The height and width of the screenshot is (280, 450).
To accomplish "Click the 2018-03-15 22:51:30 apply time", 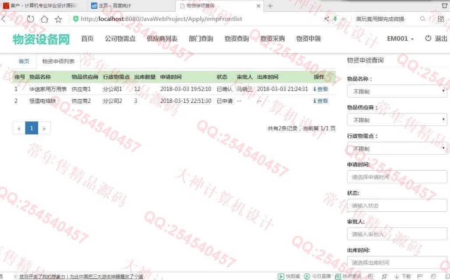I will pos(186,101).
